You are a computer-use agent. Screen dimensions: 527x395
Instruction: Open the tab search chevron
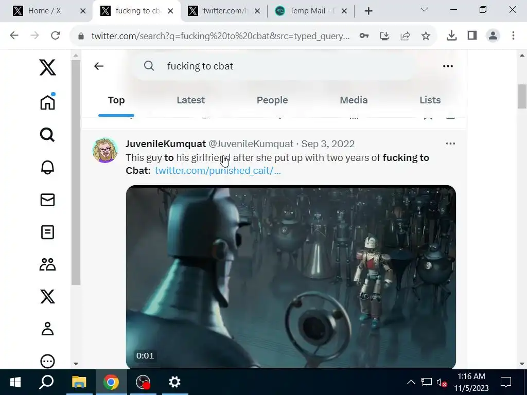tap(425, 10)
